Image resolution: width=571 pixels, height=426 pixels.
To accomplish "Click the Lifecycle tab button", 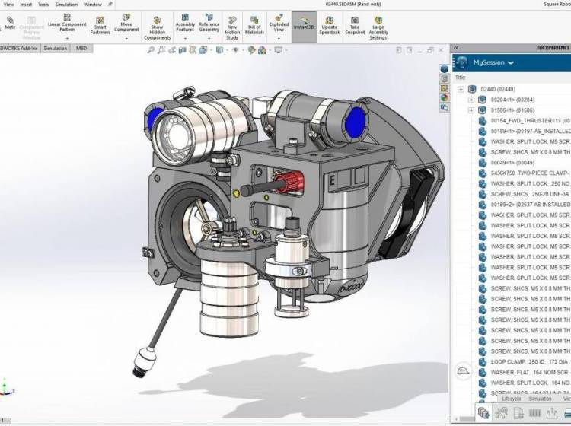I will coord(511,398).
